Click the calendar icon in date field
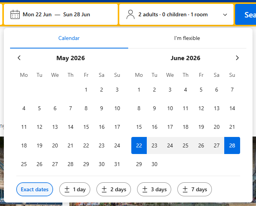 click(15, 15)
